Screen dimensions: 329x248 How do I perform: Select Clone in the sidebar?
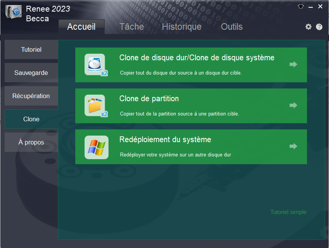31,119
